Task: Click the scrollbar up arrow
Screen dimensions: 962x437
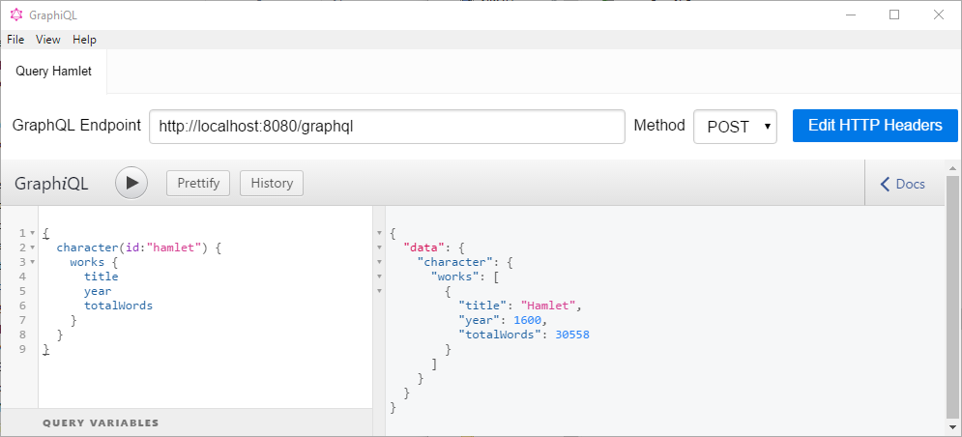Action: (952, 167)
